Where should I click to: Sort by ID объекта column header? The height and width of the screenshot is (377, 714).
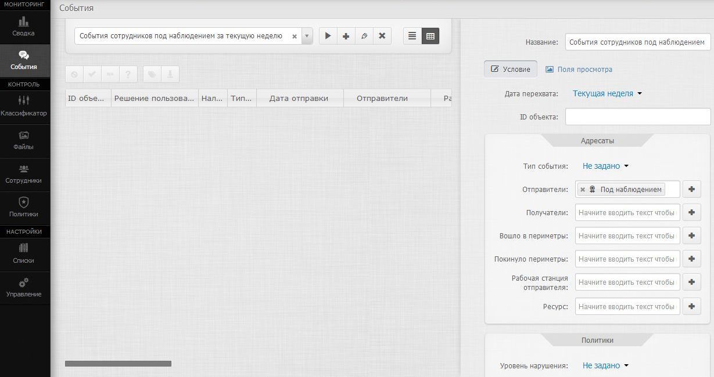[x=88, y=98]
